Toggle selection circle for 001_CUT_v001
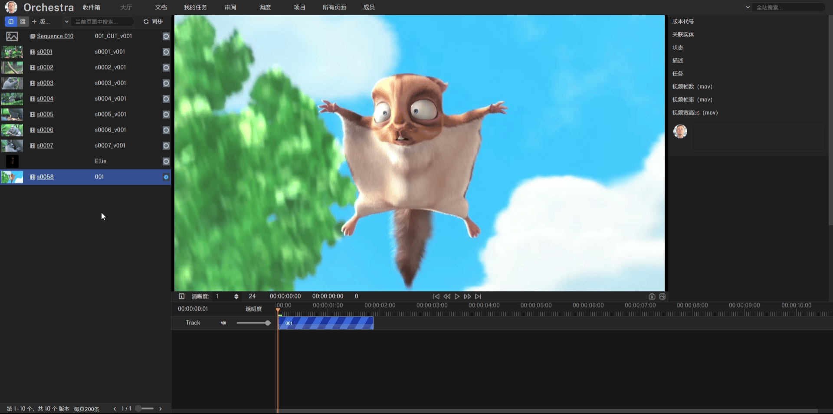Image resolution: width=833 pixels, height=414 pixels. [166, 36]
